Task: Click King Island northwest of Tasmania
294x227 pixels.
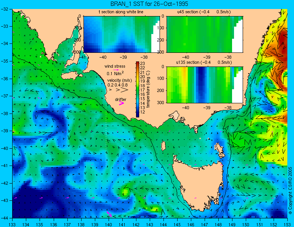Action: click(x=163, y=146)
